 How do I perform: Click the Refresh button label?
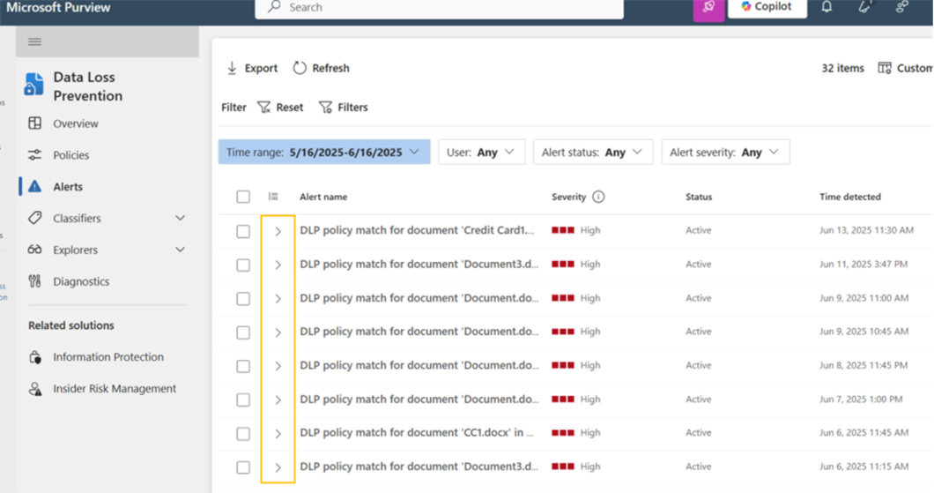(x=330, y=69)
